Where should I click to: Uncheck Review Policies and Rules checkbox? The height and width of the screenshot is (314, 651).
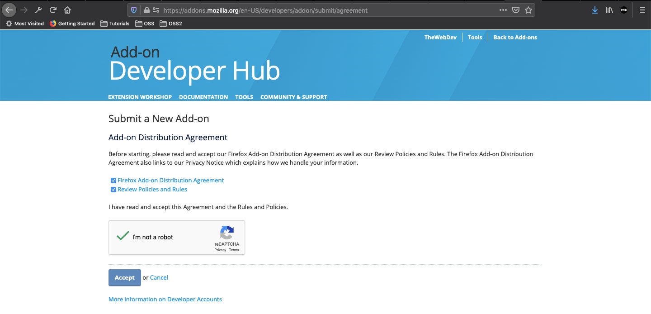[113, 190]
